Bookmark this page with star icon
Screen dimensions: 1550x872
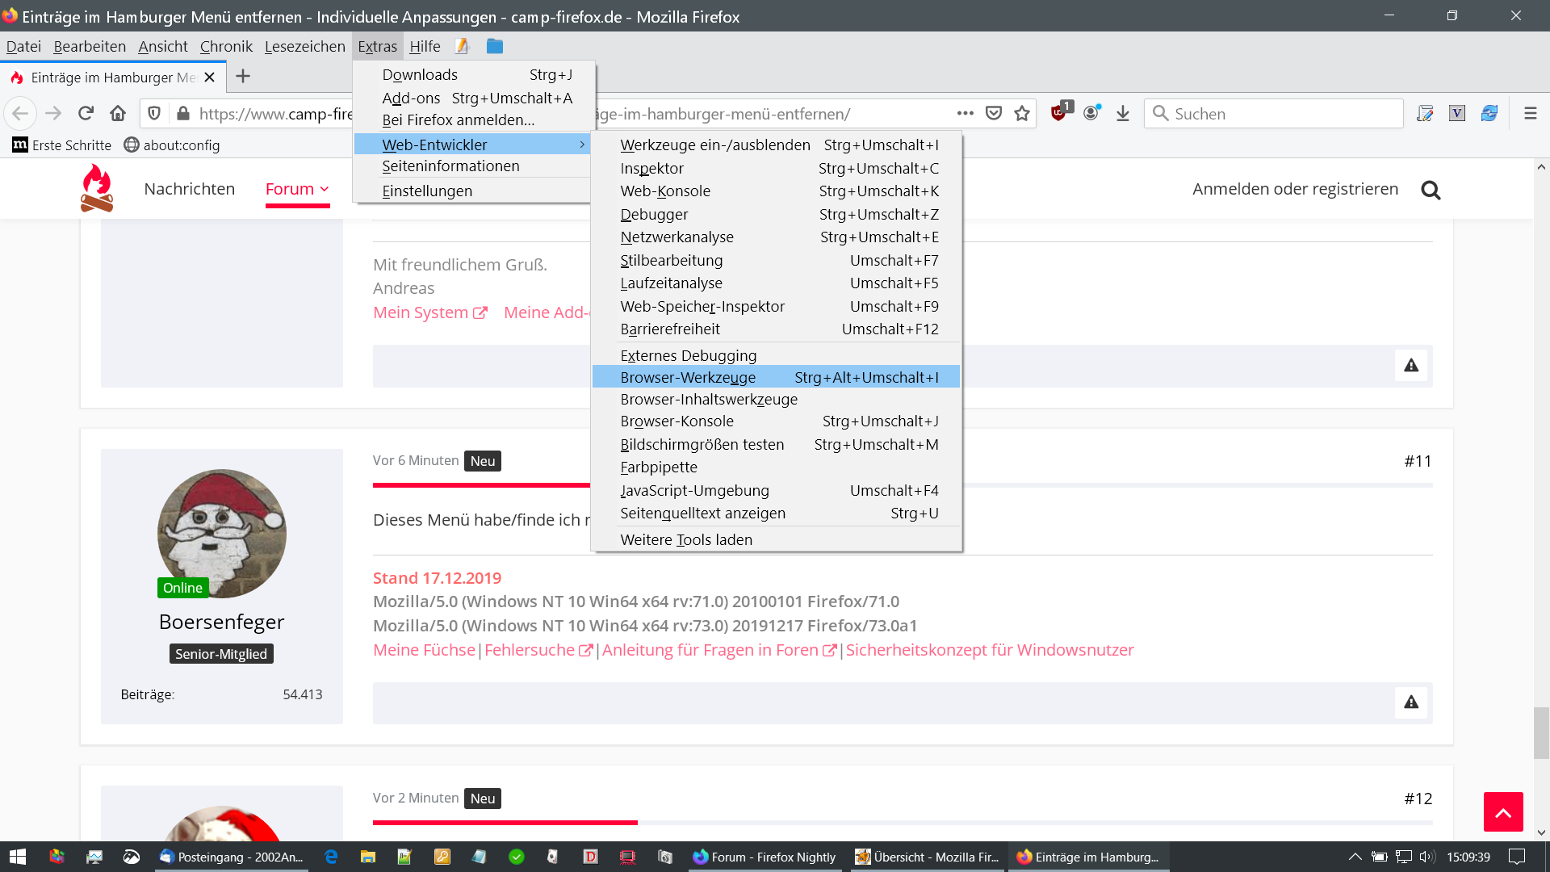pyautogui.click(x=1022, y=114)
